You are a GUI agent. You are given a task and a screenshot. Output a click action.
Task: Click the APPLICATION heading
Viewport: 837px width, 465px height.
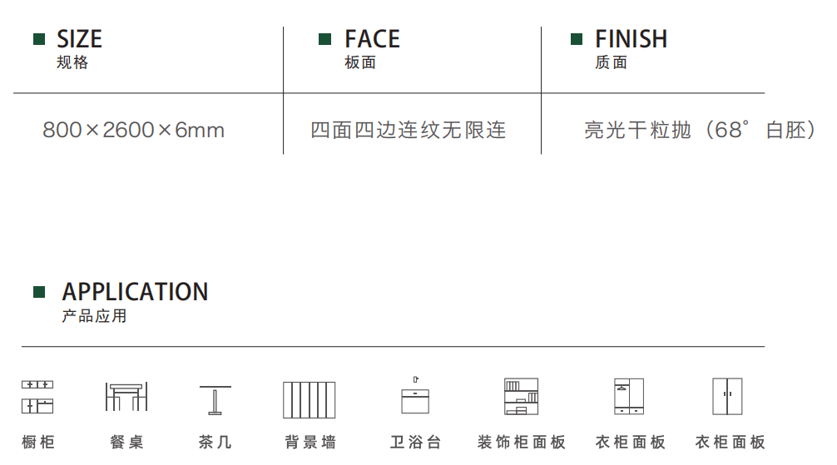pos(135,291)
